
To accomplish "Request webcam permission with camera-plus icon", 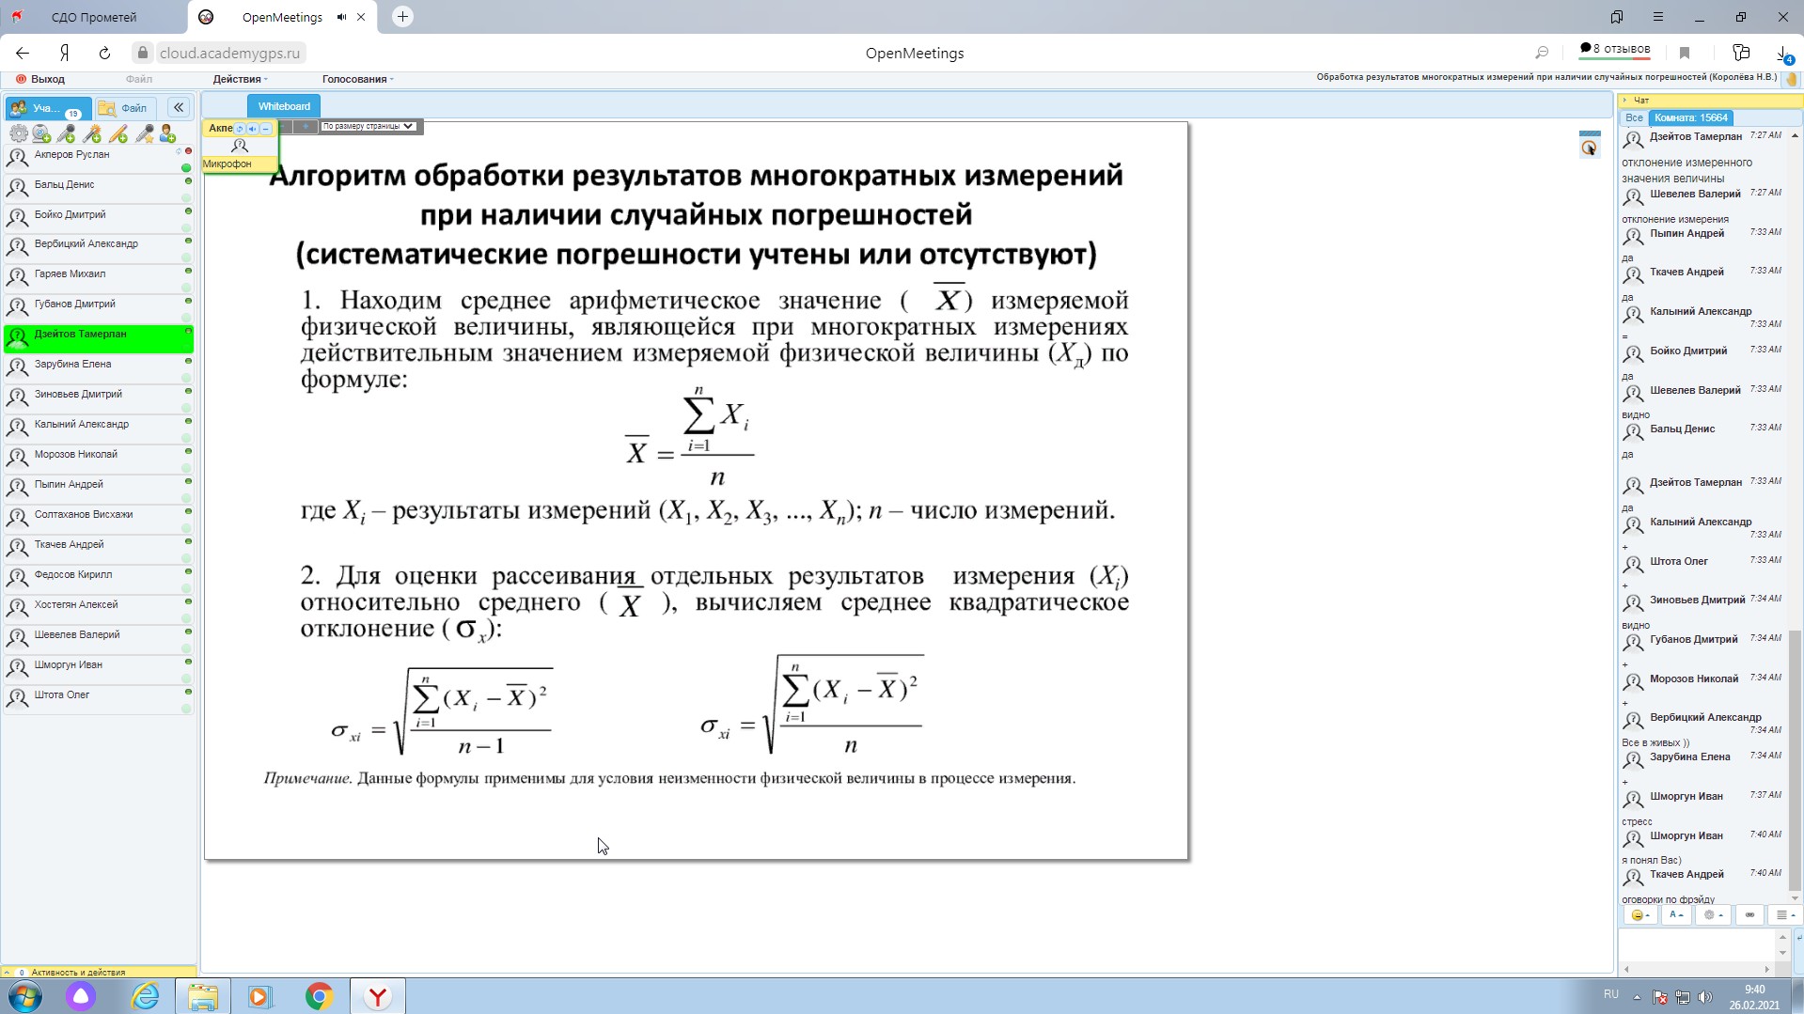I will [42, 133].
